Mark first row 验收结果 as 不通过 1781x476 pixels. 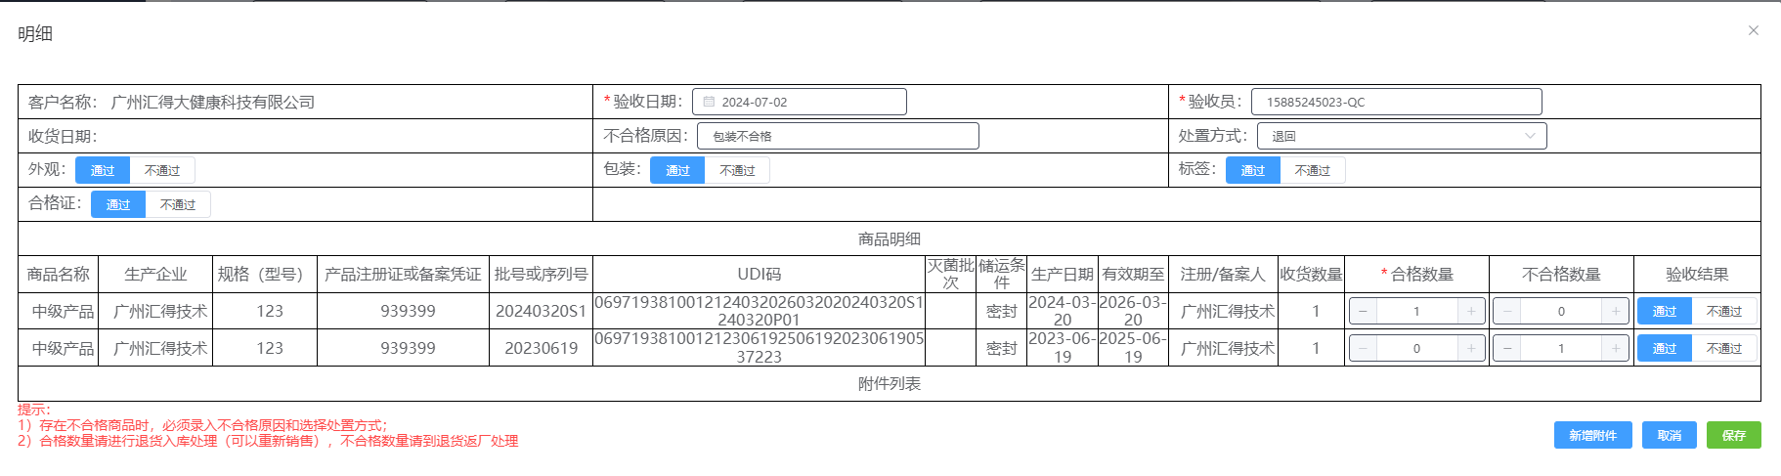click(x=1723, y=311)
